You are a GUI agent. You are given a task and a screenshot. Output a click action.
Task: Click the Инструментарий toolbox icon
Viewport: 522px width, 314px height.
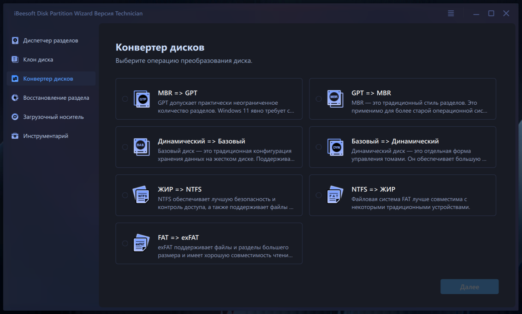pyautogui.click(x=15, y=136)
